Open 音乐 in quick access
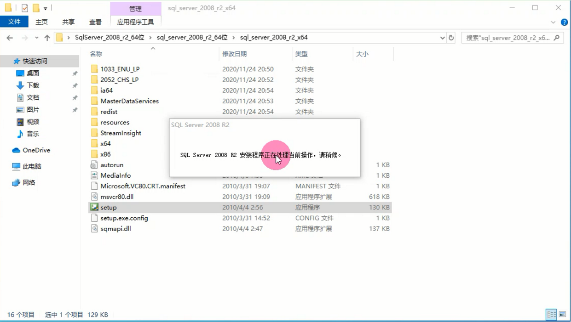 [x=28, y=134]
